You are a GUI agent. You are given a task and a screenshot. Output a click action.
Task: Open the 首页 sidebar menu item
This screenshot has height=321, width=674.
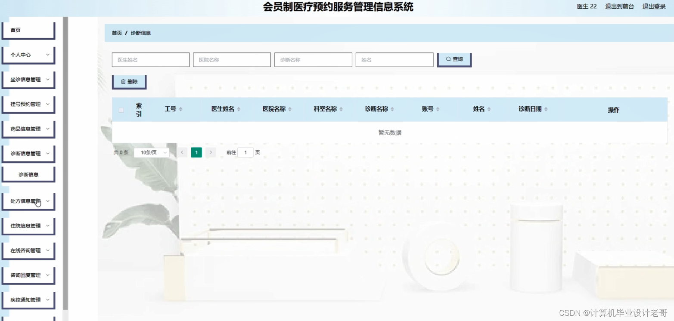(x=28, y=30)
